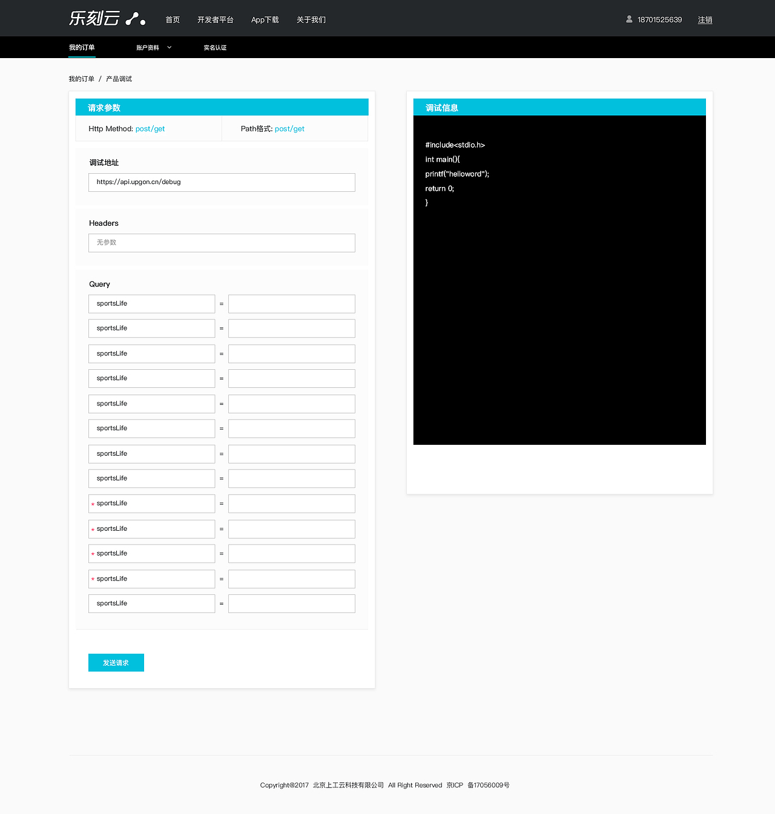The image size is (775, 814).
Task: Go to 开发者平台 in the top navigation
Action: (x=216, y=20)
